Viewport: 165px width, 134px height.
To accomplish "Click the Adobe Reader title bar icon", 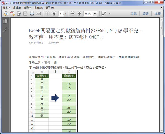I will point(3,3).
